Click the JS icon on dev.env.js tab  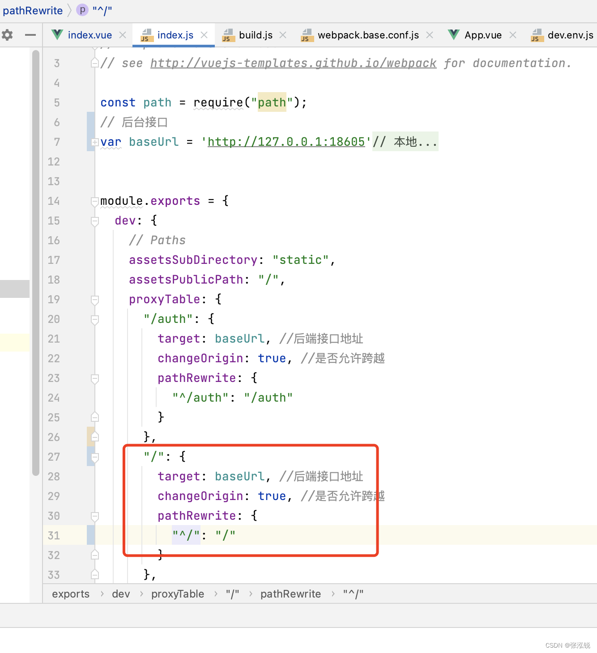coord(537,35)
